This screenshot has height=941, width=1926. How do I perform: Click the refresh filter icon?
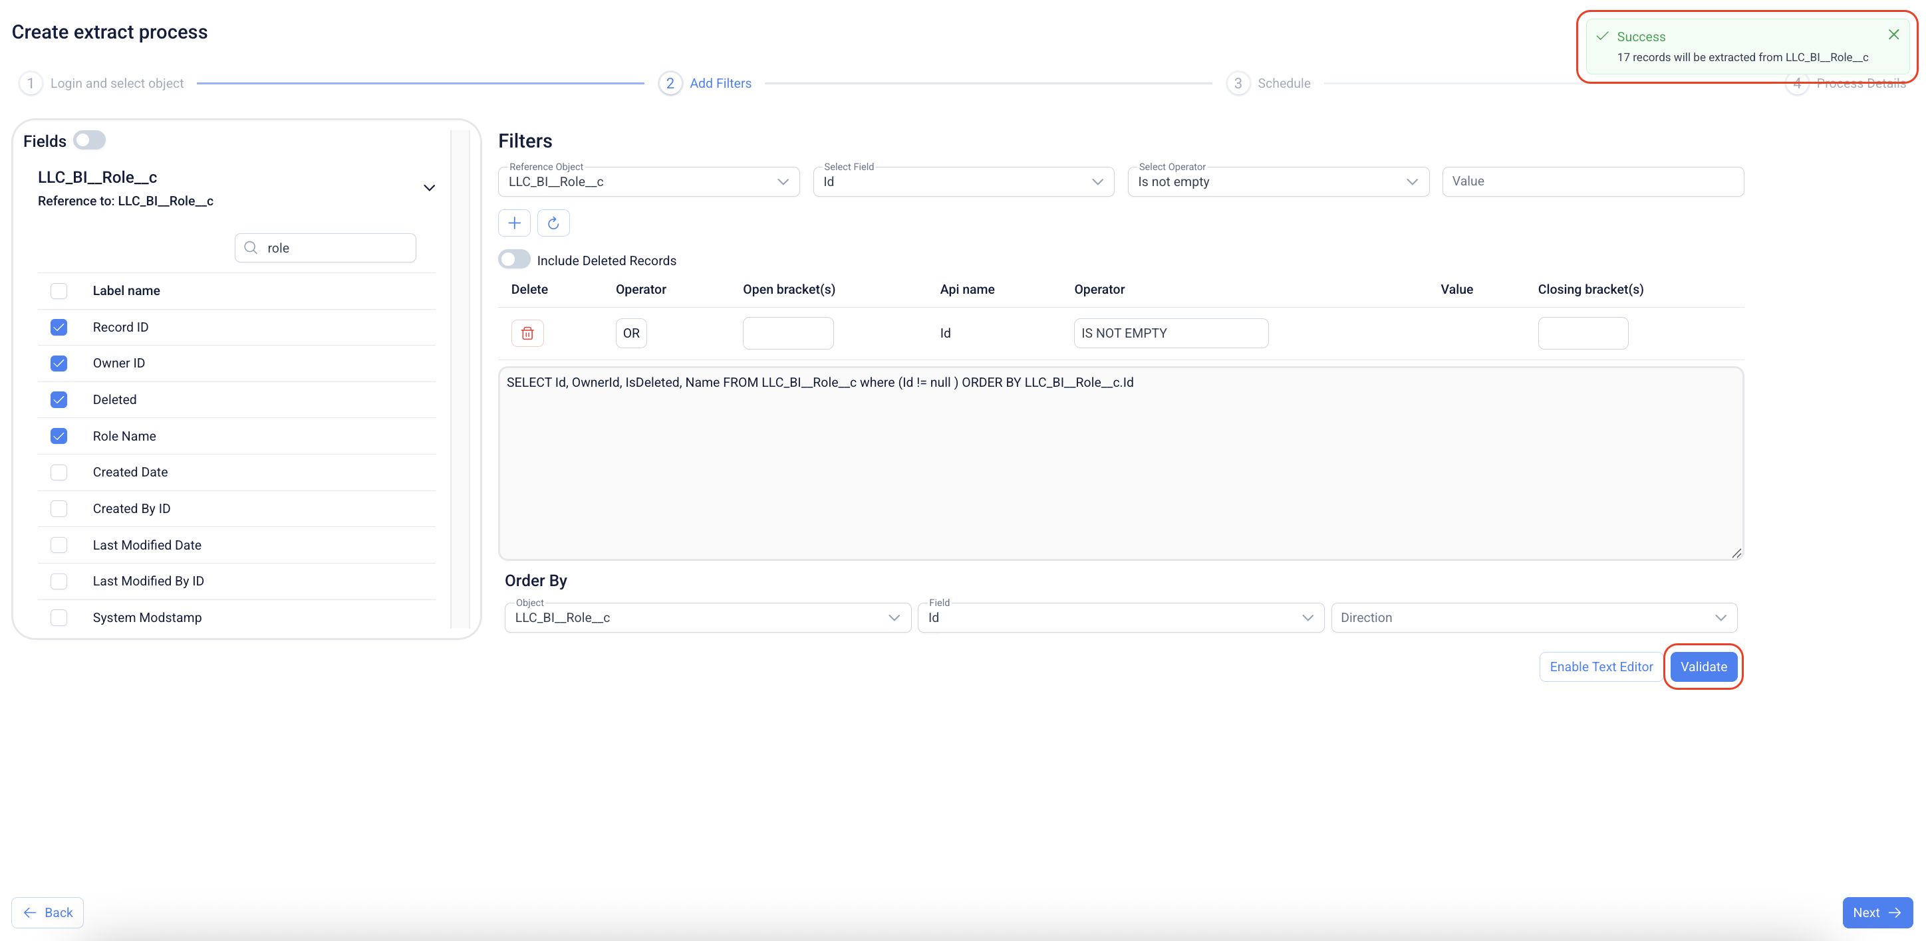coord(553,223)
